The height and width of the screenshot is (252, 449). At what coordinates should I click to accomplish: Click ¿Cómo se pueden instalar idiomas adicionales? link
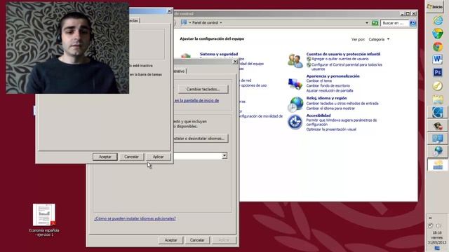pos(135,218)
